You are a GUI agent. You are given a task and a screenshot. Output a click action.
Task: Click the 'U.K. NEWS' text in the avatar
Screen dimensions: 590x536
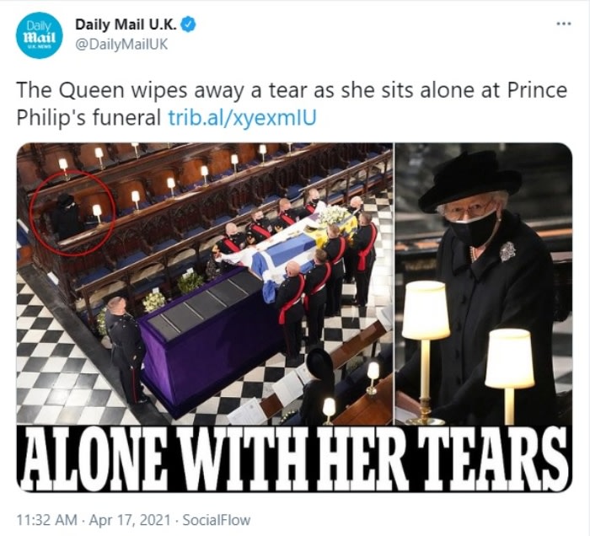click(39, 47)
